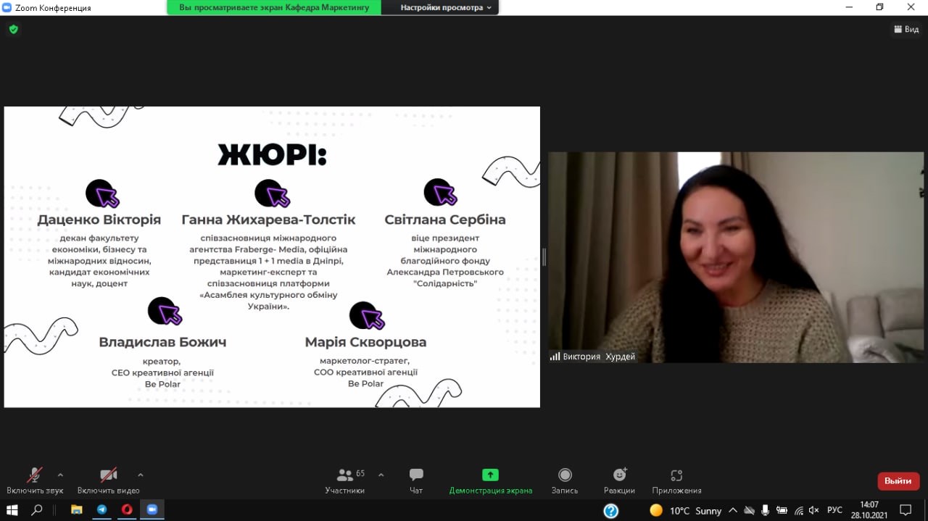Open the Приложения apps panel
The image size is (928, 521).
[676, 481]
